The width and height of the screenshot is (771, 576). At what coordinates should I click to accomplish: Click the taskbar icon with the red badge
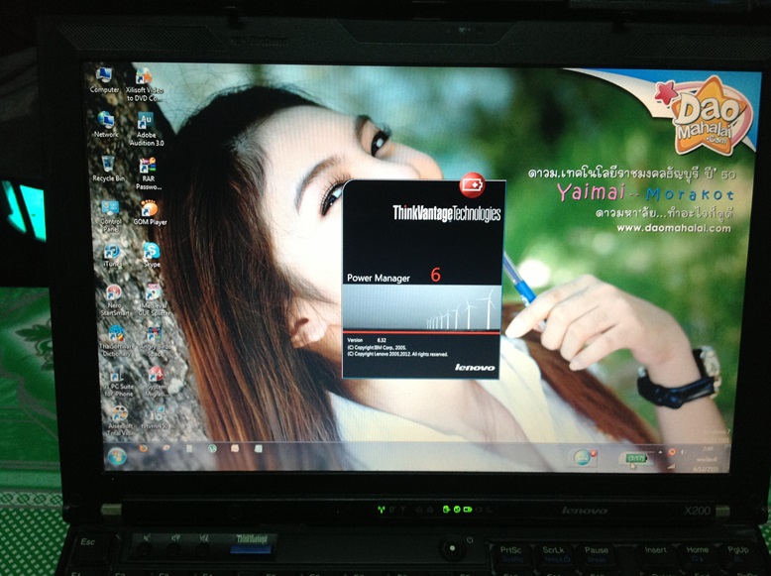tap(583, 457)
